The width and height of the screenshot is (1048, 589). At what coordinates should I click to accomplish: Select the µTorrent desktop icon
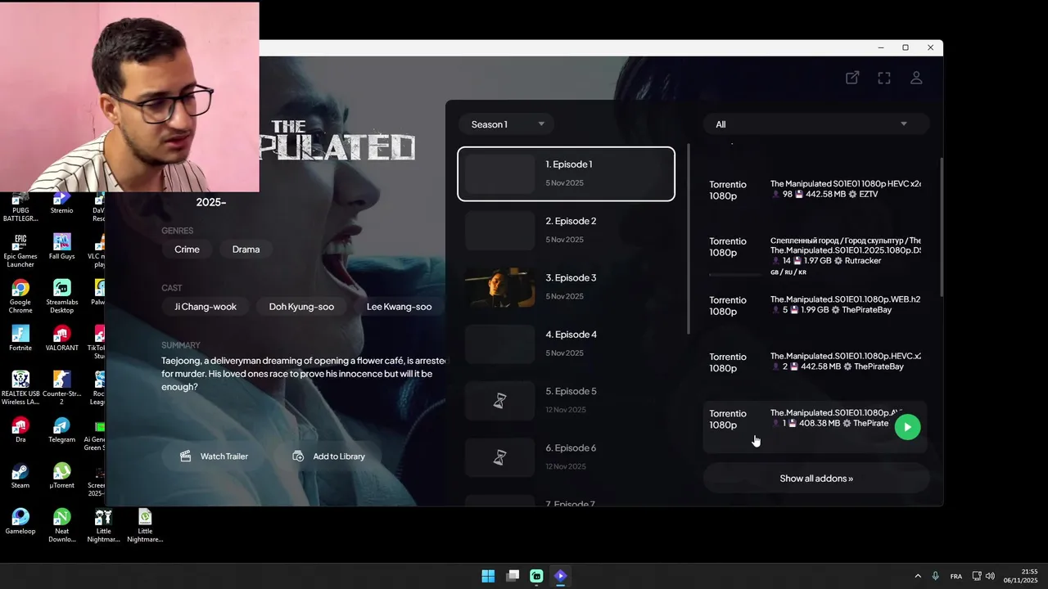(61, 475)
